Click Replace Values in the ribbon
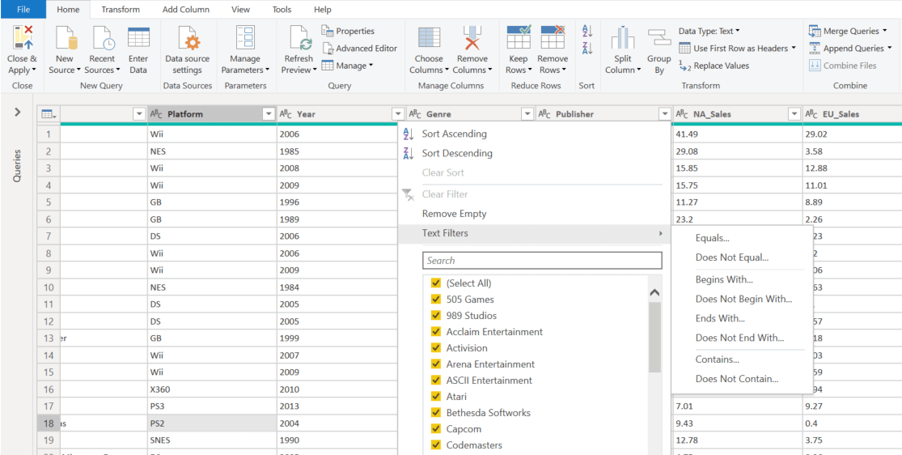This screenshot has width=902, height=455. point(721,66)
